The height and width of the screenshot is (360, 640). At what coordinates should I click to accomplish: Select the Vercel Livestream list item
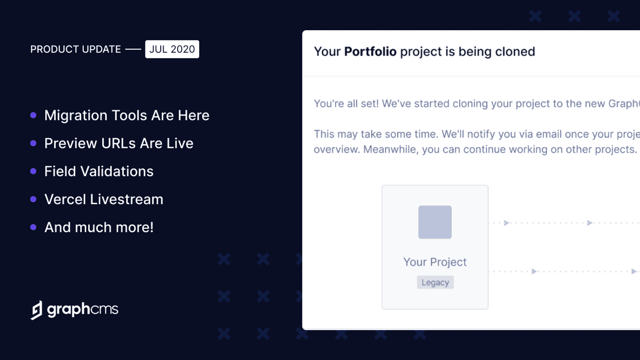pyautogui.click(x=104, y=199)
